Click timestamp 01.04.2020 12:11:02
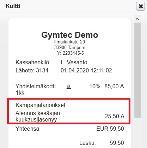 (x=86, y=71)
